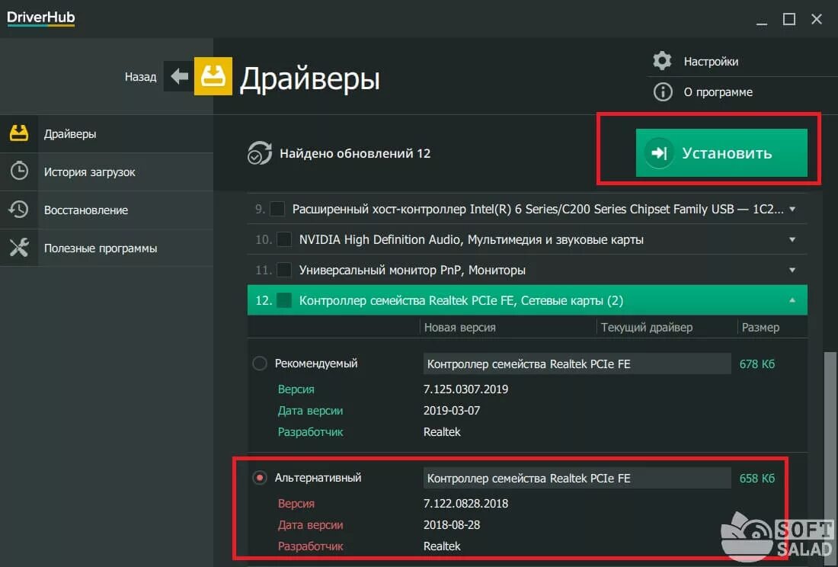Expand item 9 Intel chipset USB row

(792, 209)
